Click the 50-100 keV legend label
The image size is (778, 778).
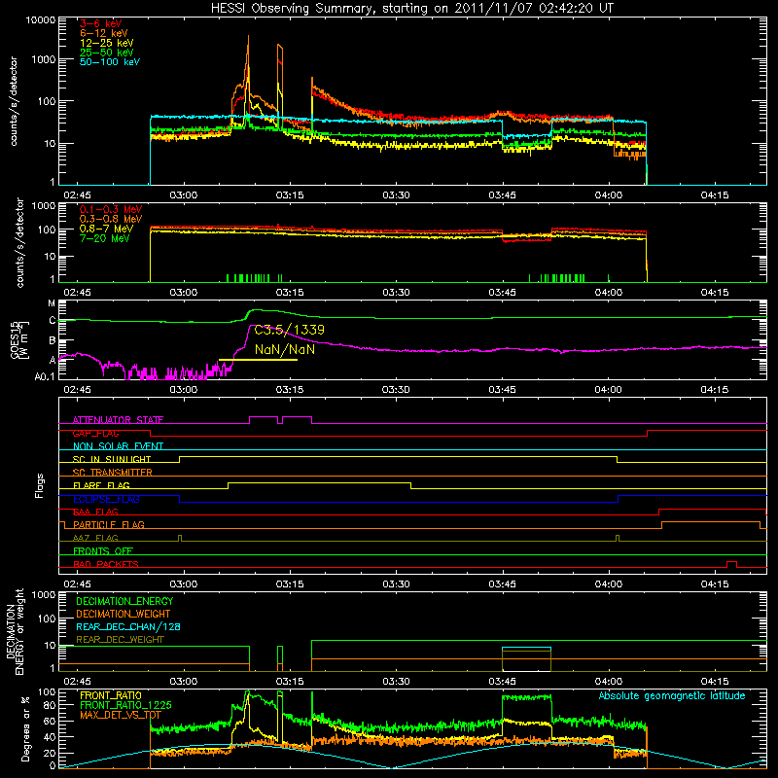[x=110, y=62]
